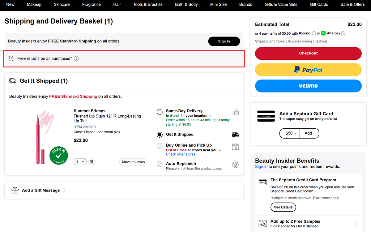Click the Checkout button

coord(308,54)
